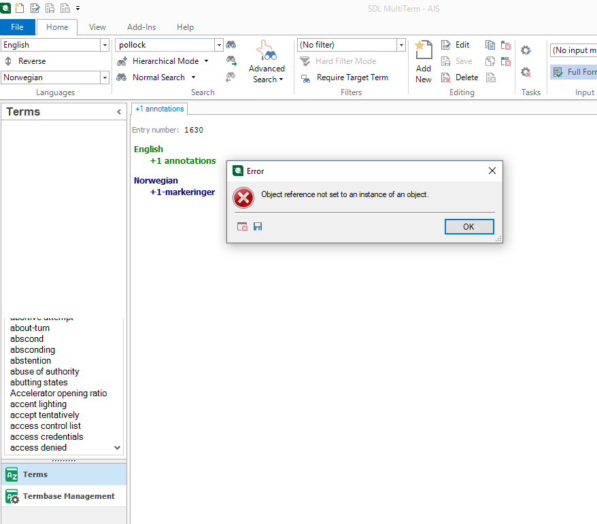Expand the Normal Search dropdown
Screen dimensions: 597x524
[193, 77]
